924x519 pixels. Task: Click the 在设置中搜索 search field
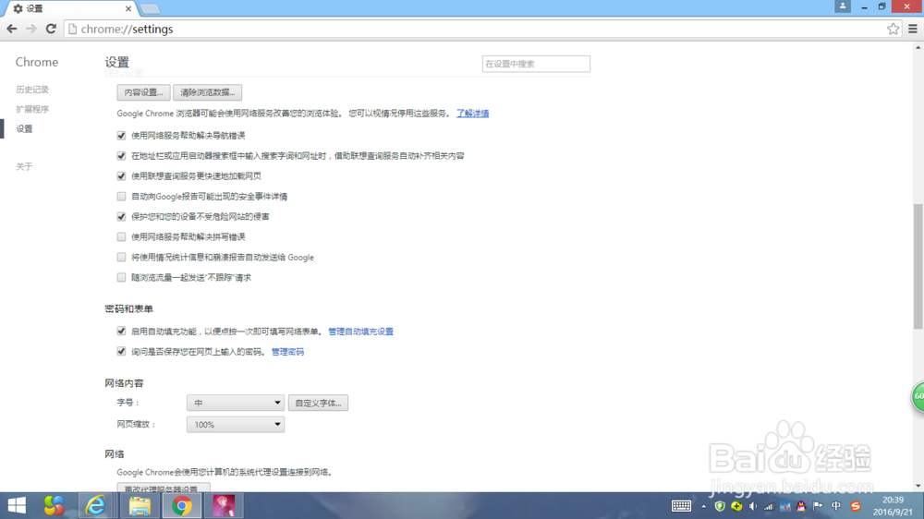pyautogui.click(x=536, y=64)
